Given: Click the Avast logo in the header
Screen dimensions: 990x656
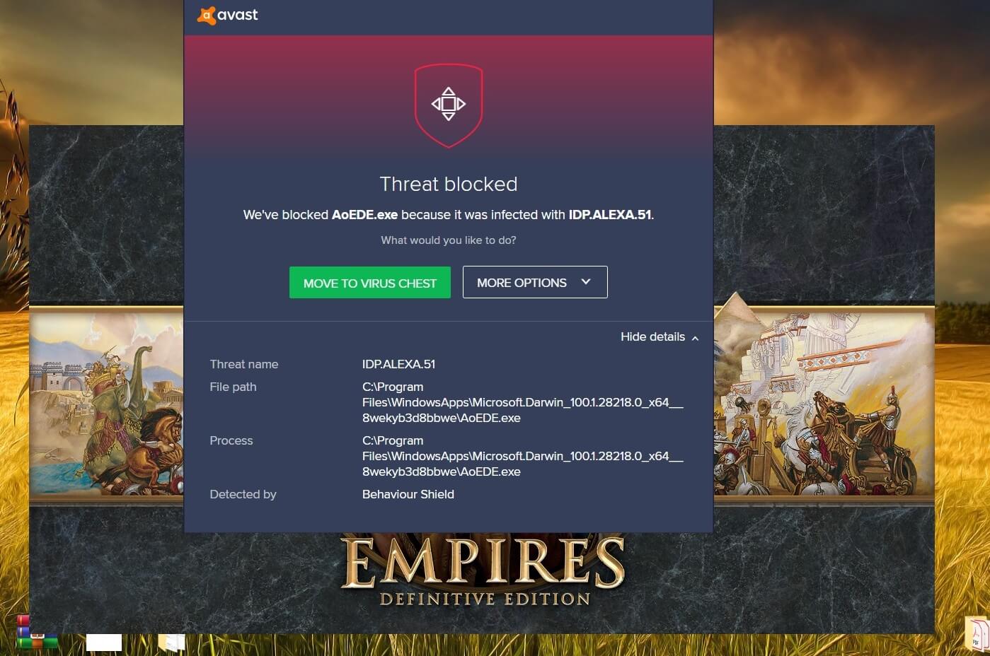Looking at the screenshot, I should (227, 15).
